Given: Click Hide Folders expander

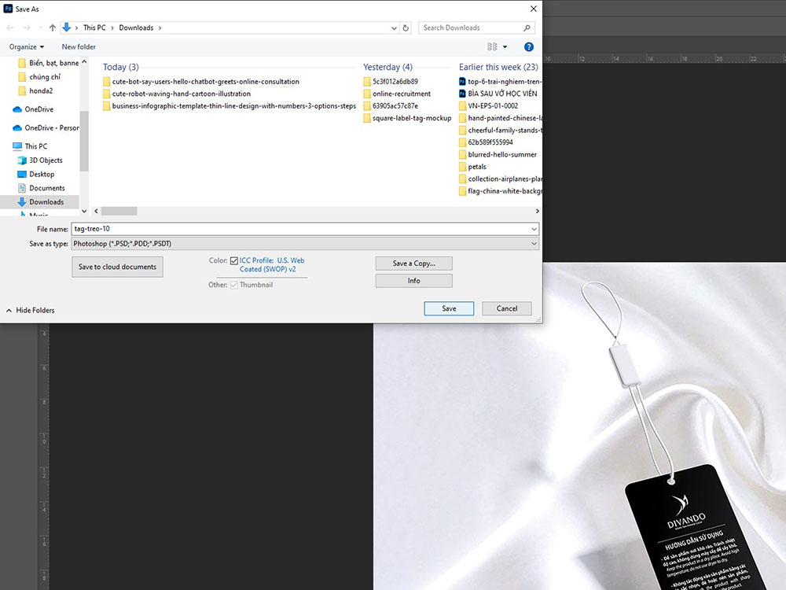Looking at the screenshot, I should pyautogui.click(x=30, y=311).
